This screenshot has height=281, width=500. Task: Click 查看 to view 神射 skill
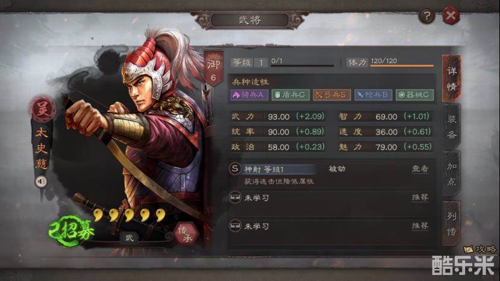pos(420,168)
